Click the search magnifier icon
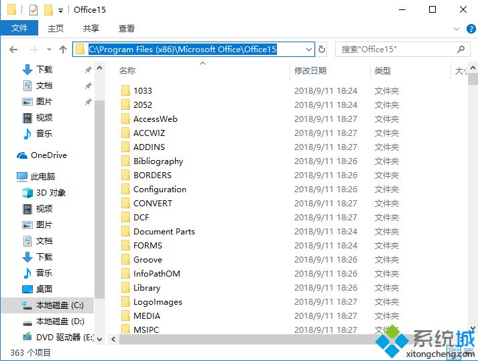This screenshot has width=478, height=361. pos(461,49)
